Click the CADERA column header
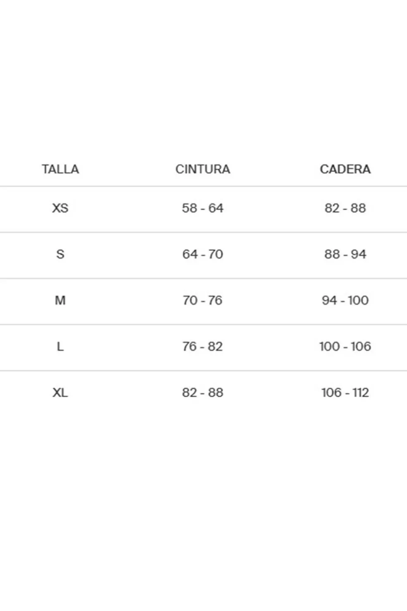Image resolution: width=407 pixels, height=611 pixels. click(345, 169)
